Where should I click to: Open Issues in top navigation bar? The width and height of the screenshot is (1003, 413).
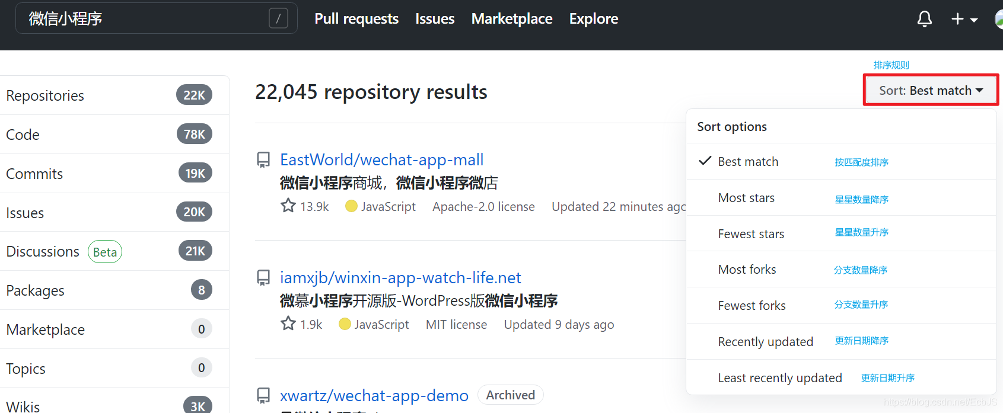pos(435,19)
